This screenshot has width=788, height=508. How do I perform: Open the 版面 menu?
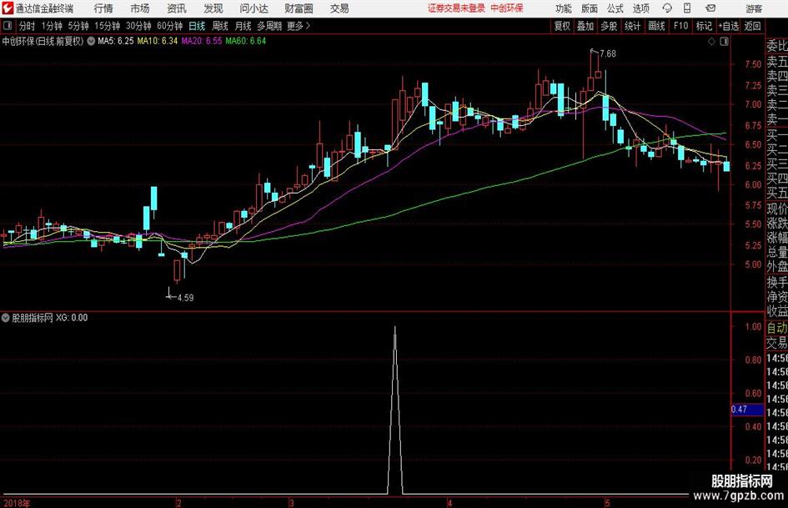coord(590,8)
